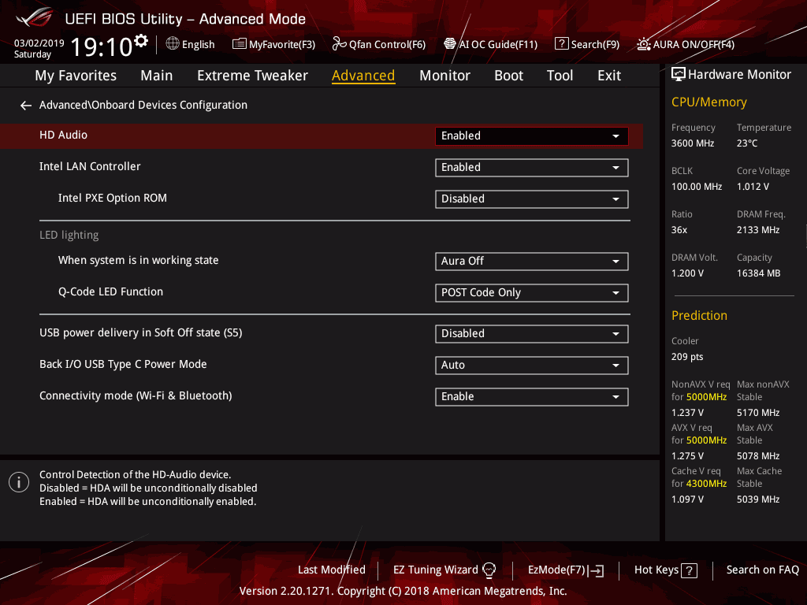Viewport: 807px width, 605px height.
Task: Switch to the My Favorites tab
Action: coord(76,76)
